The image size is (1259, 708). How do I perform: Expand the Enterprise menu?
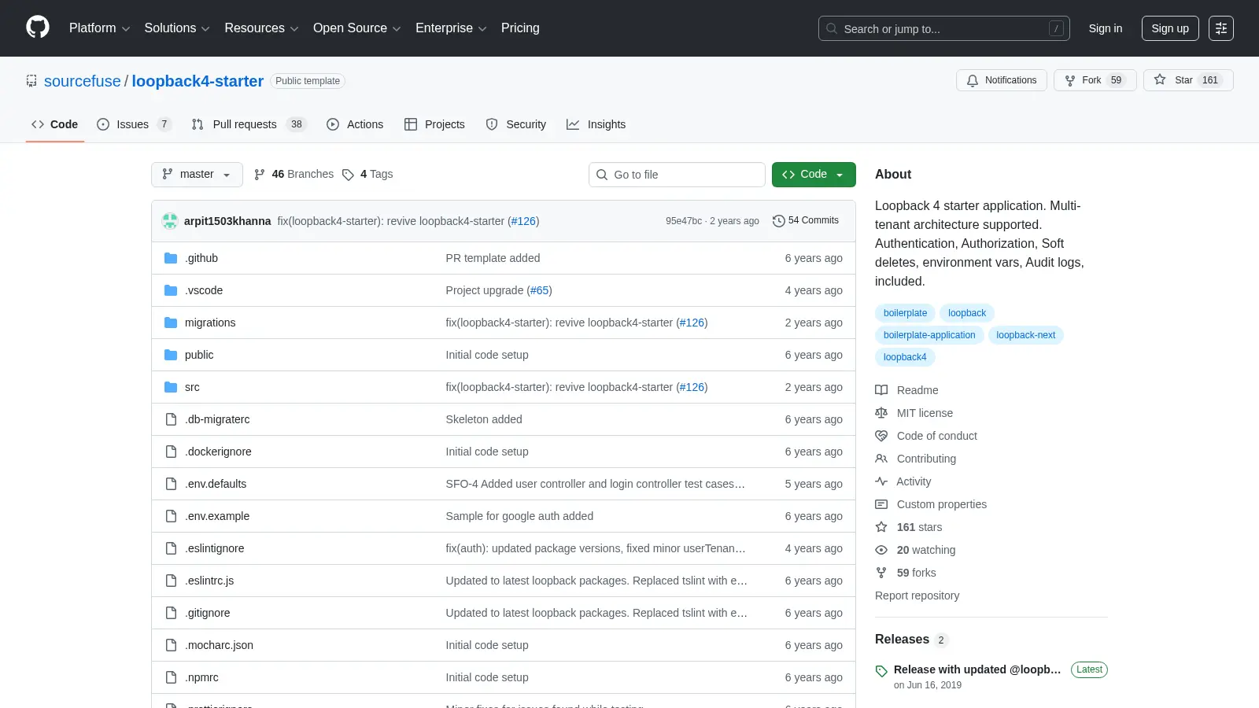(451, 28)
